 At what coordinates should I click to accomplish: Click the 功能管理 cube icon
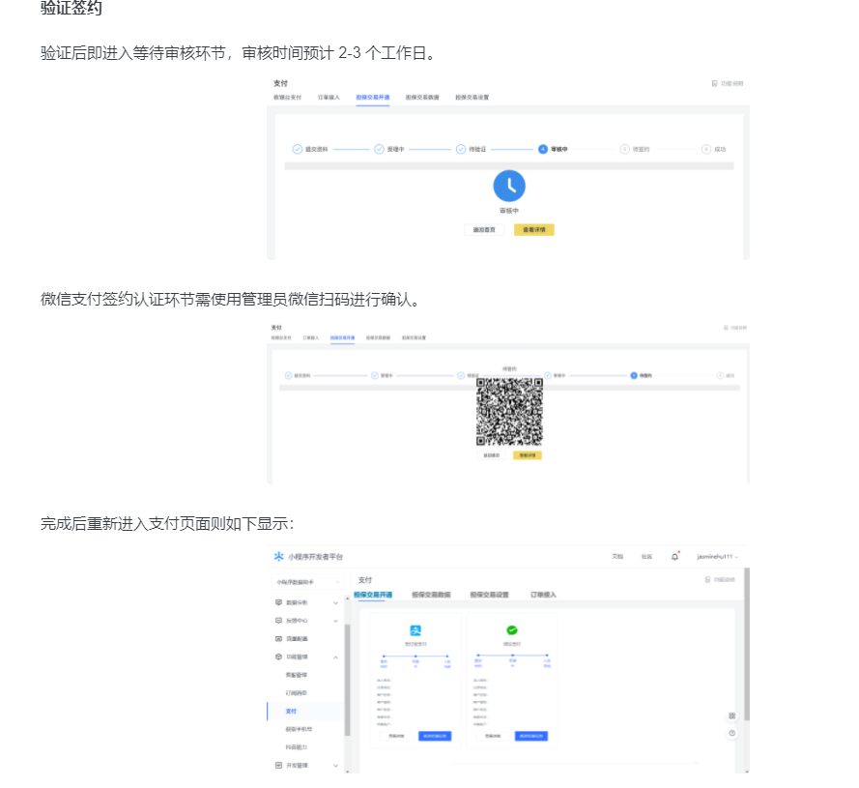click(278, 657)
